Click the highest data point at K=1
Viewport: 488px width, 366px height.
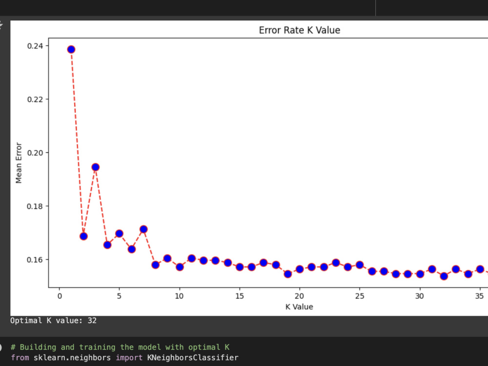point(71,49)
